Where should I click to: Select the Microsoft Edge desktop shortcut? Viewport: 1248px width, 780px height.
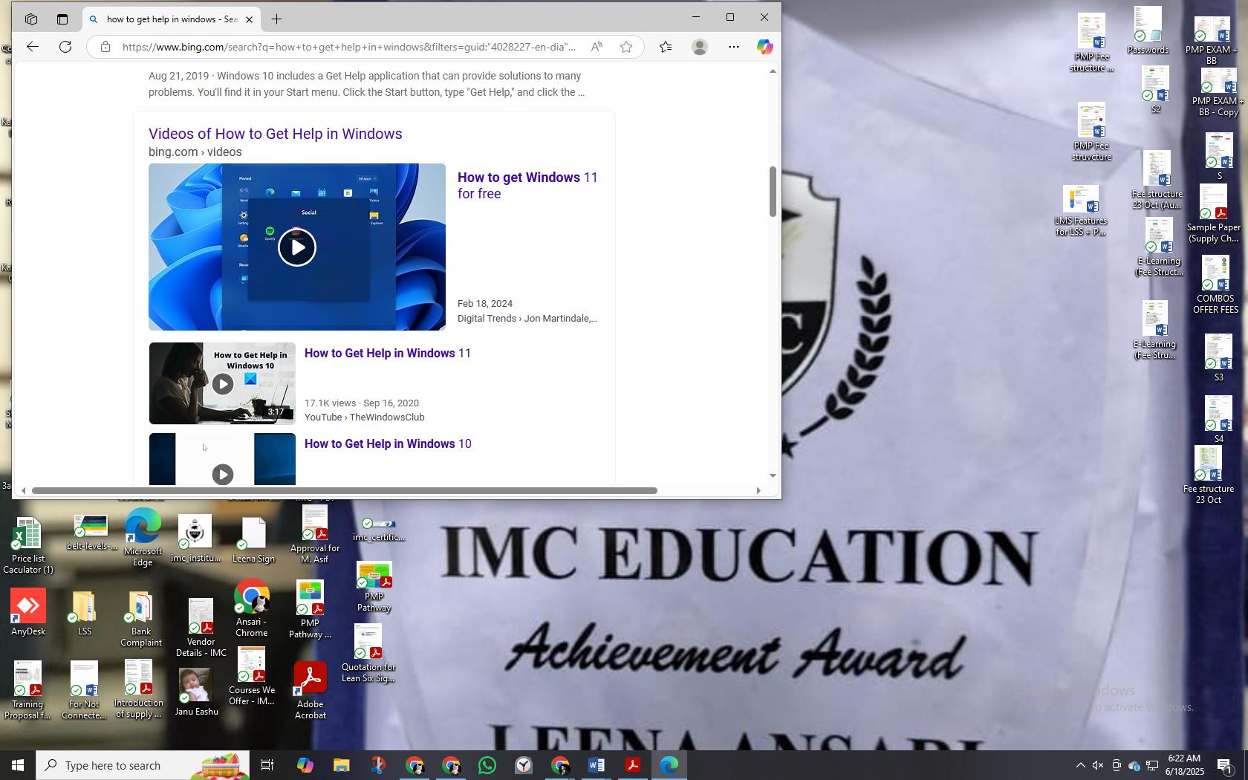coord(143,538)
